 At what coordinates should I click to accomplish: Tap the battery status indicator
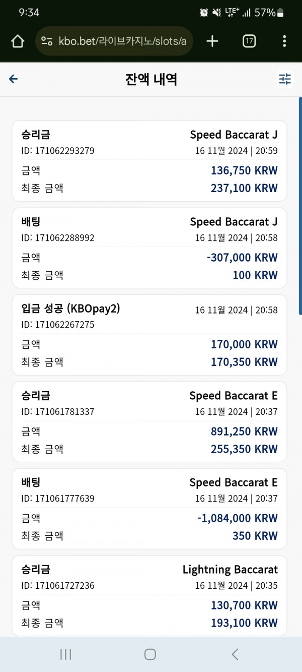click(281, 13)
